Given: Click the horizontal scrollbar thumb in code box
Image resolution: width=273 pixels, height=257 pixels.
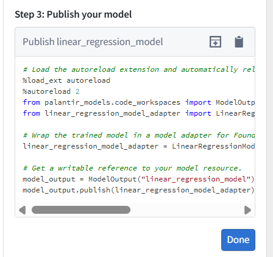Looking at the screenshot, I should coord(81,210).
